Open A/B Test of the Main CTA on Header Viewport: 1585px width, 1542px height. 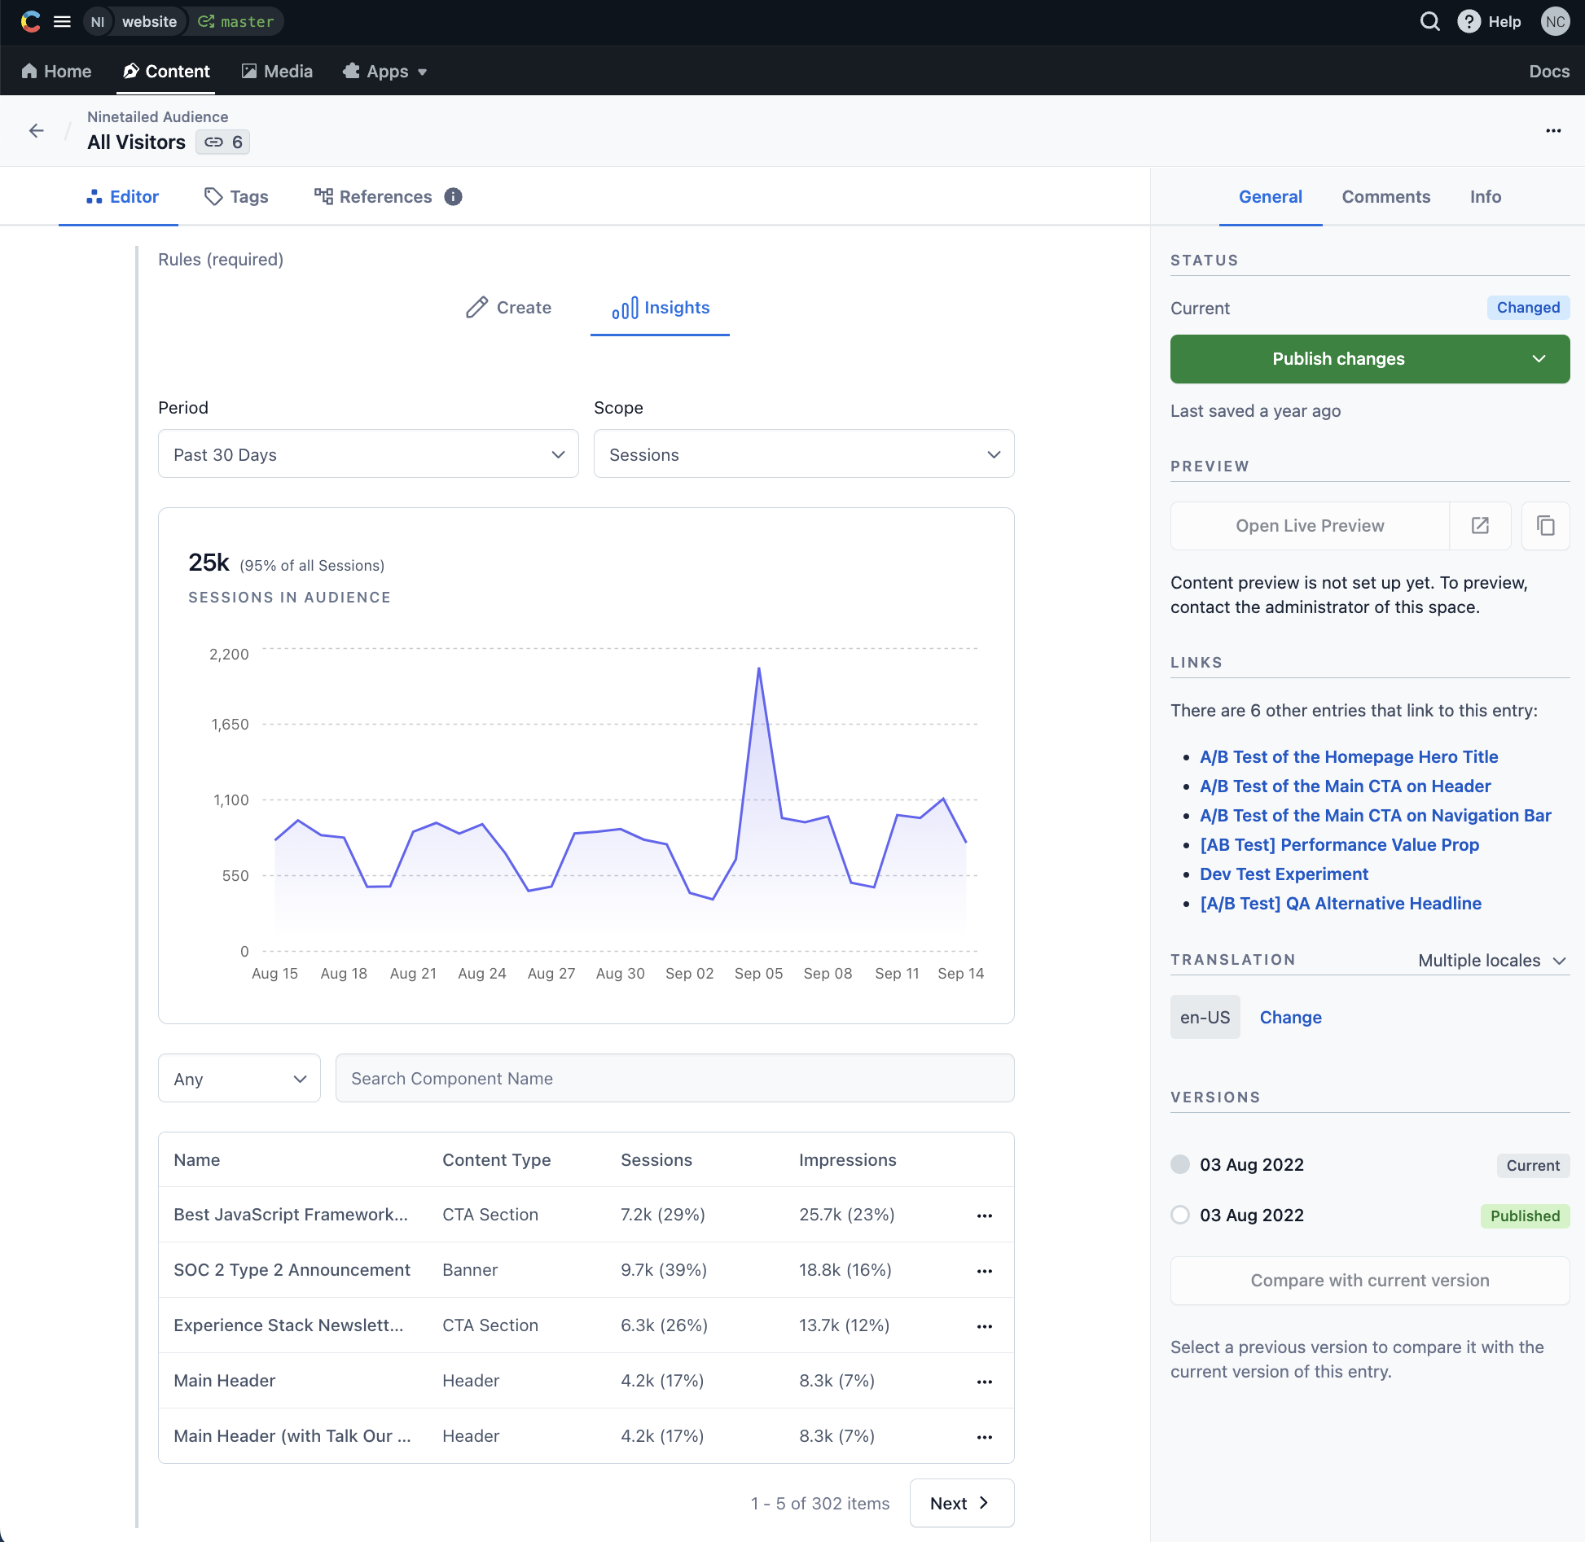(x=1346, y=786)
